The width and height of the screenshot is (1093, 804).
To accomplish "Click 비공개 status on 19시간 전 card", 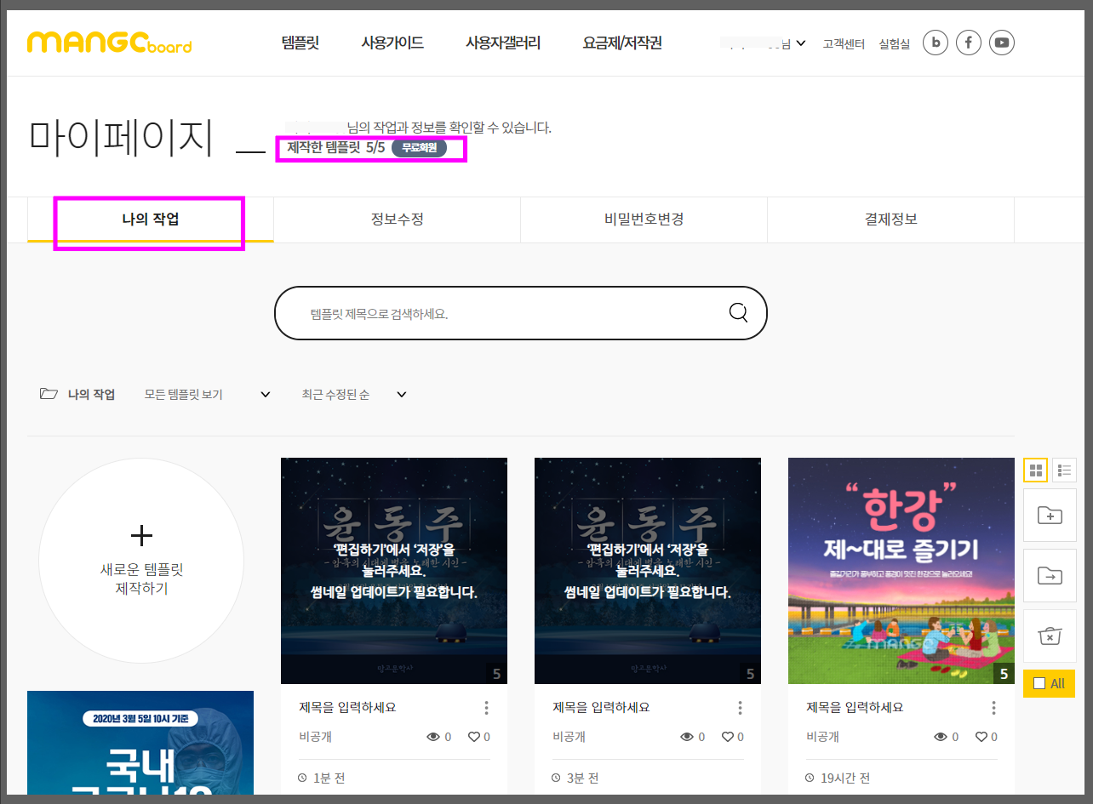I will (823, 737).
